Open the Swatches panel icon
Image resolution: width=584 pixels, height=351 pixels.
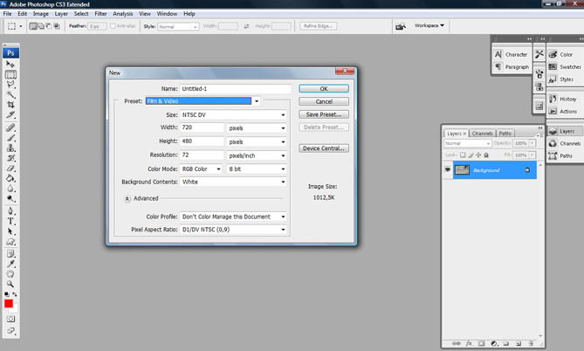pyautogui.click(x=565, y=66)
